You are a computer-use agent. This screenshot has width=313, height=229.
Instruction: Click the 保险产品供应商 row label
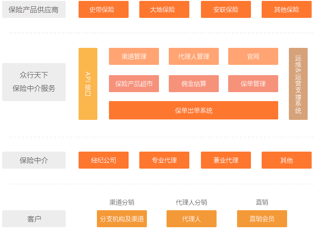[x=33, y=9]
